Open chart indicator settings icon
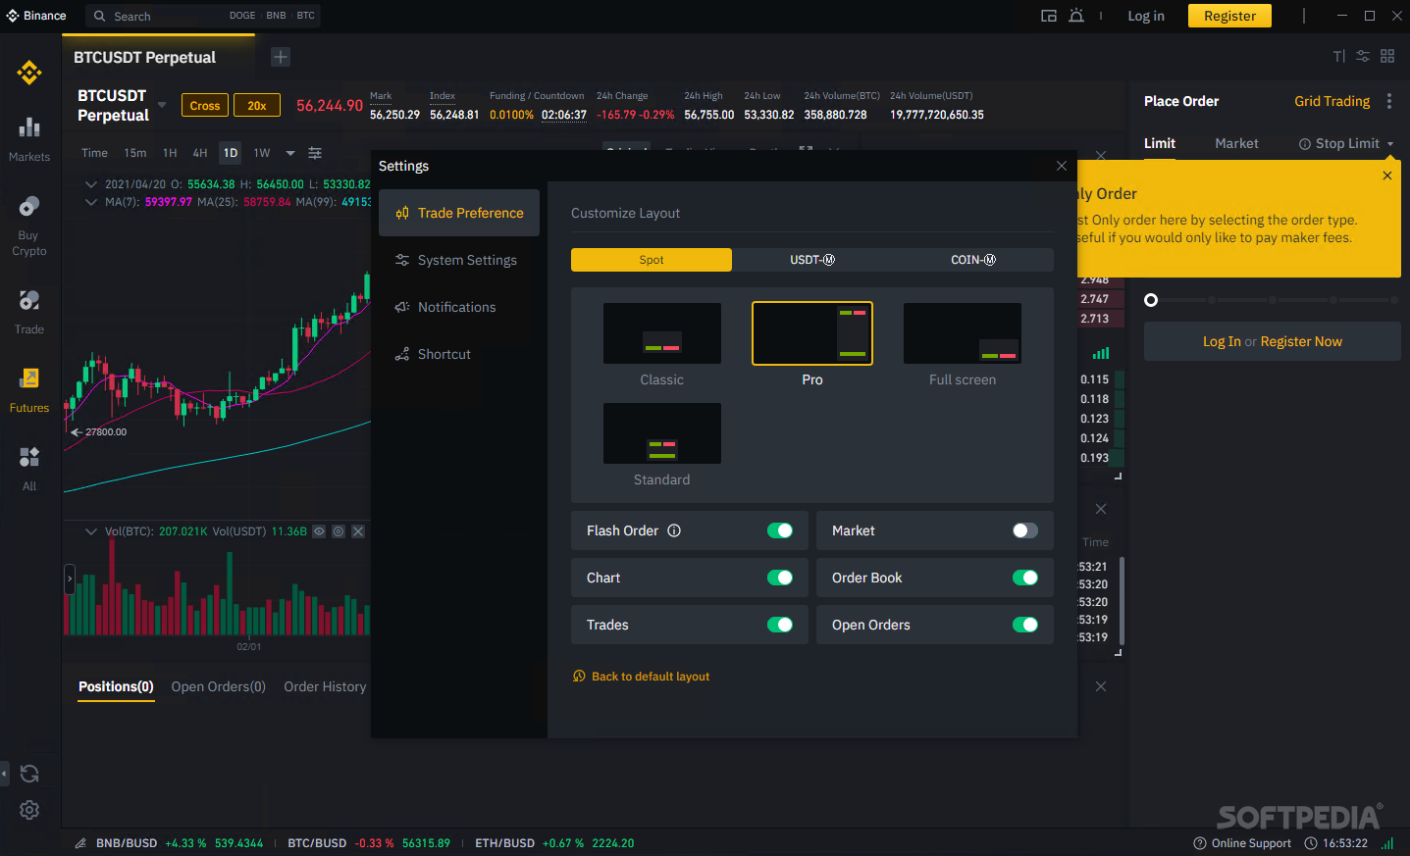Viewport: 1410px width, 856px height. (315, 153)
